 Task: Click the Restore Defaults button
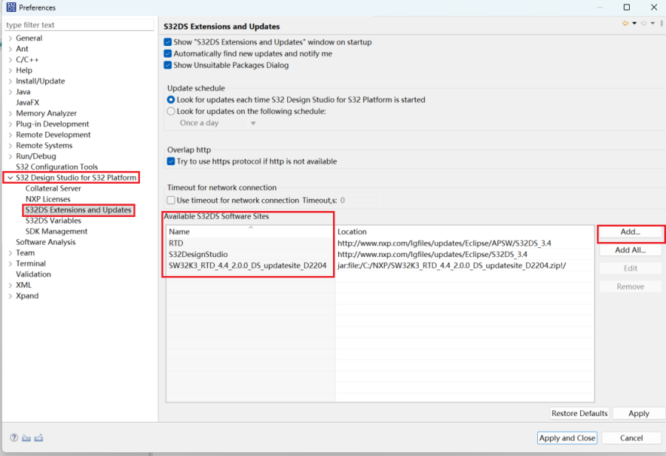point(579,413)
